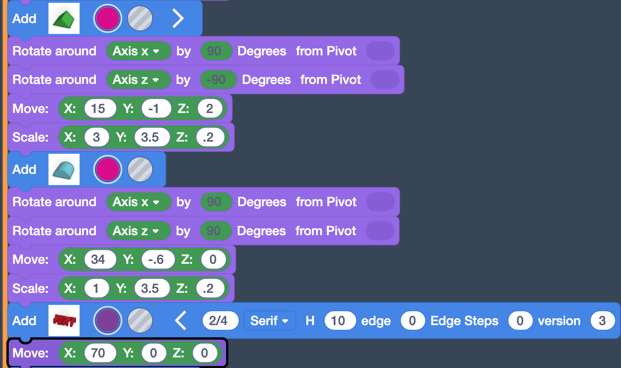Toggle hole mode on text Add block

click(140, 321)
